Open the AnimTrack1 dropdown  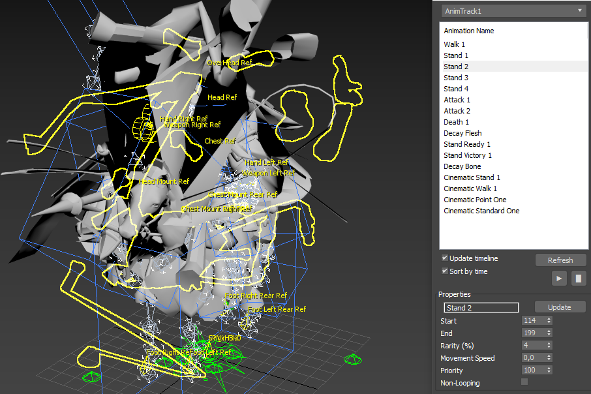coord(514,10)
